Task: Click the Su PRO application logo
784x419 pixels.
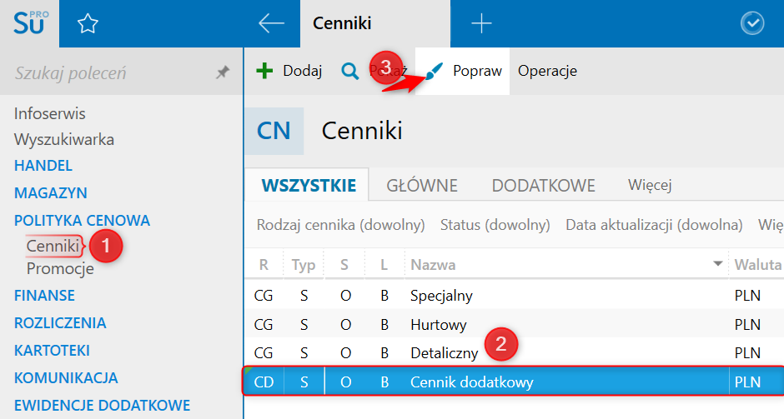Action: (29, 23)
